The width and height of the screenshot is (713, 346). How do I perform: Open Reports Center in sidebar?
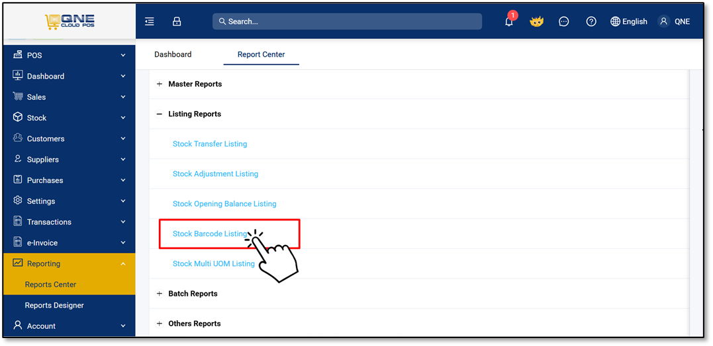[50, 285]
